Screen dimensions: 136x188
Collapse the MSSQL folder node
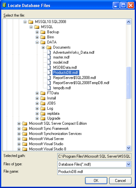point(31,27)
